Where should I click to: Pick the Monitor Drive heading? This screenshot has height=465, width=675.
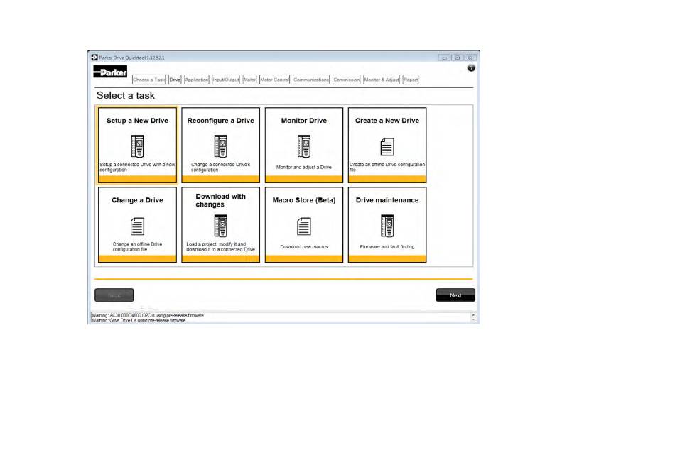click(x=304, y=121)
